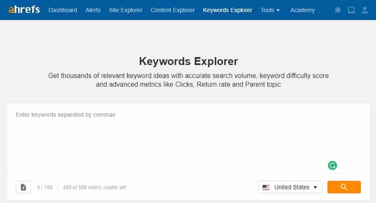Click the Keywords Explorer page heading
Image resolution: width=376 pixels, height=203 pixels.
pyautogui.click(x=188, y=61)
